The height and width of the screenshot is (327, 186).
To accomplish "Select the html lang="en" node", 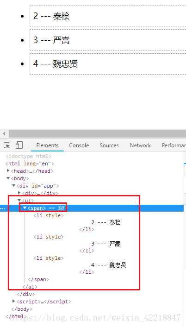I will [30, 163].
